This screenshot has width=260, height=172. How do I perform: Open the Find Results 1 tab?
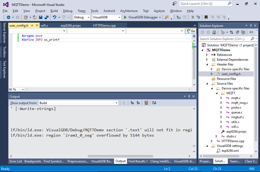coord(138,161)
